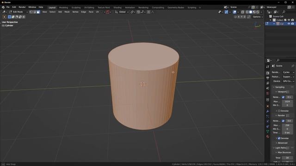Open the viewport Add menu

pos(60,12)
